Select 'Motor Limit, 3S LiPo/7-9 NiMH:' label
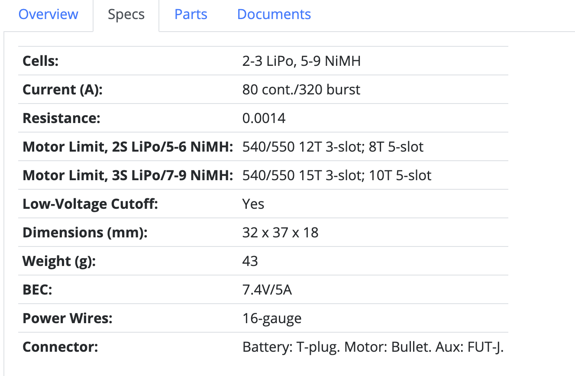Image resolution: width=575 pixels, height=376 pixels. 128,175
